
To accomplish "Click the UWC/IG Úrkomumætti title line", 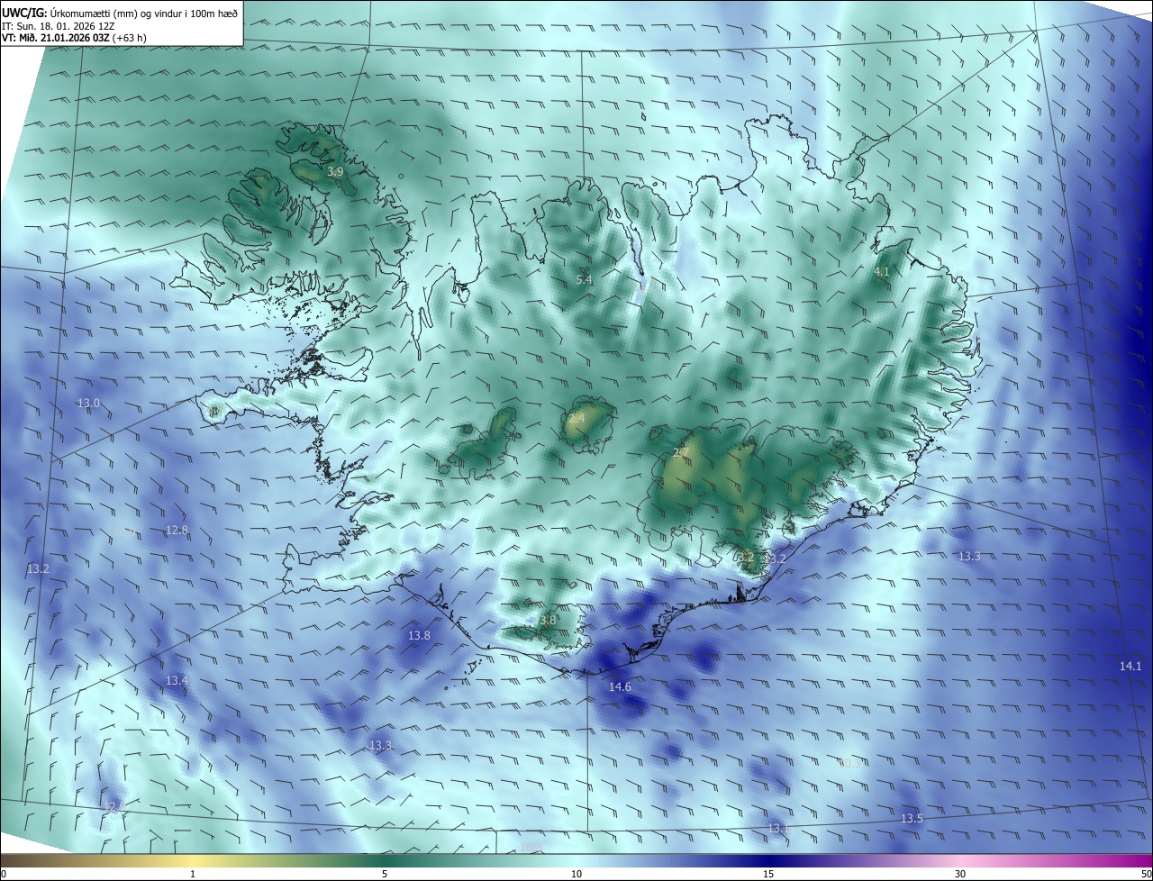I will pyautogui.click(x=120, y=13).
